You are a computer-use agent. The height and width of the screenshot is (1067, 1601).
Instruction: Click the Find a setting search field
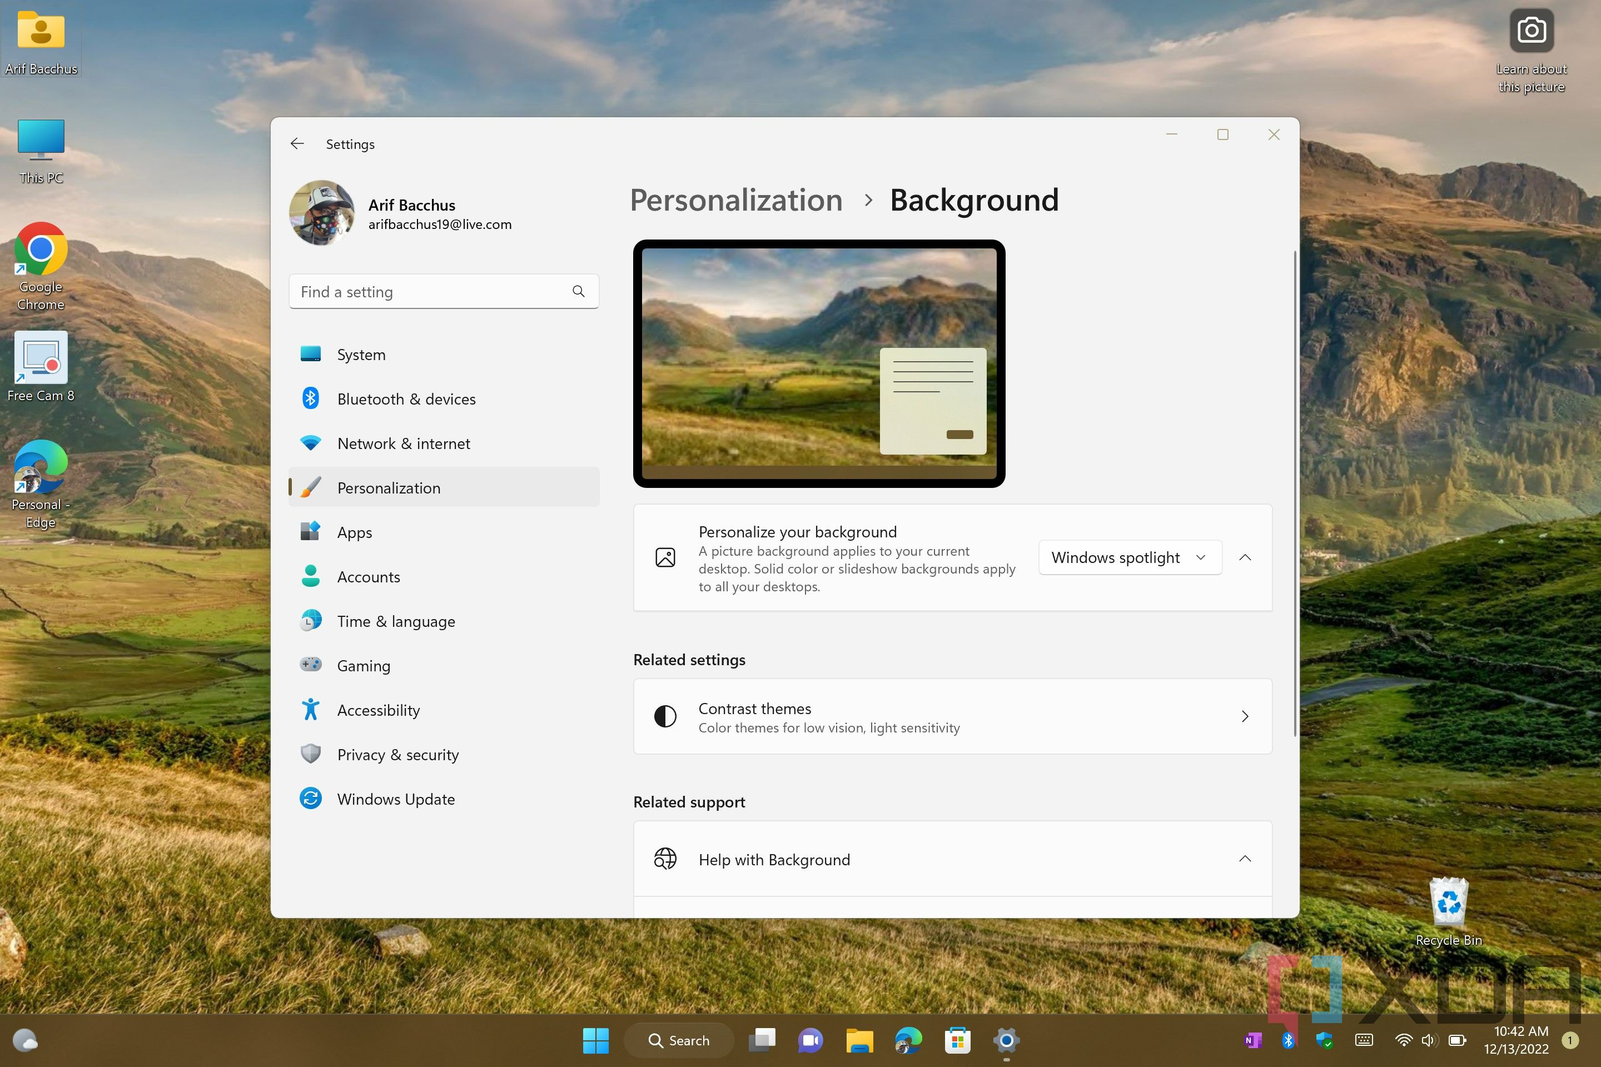(441, 291)
